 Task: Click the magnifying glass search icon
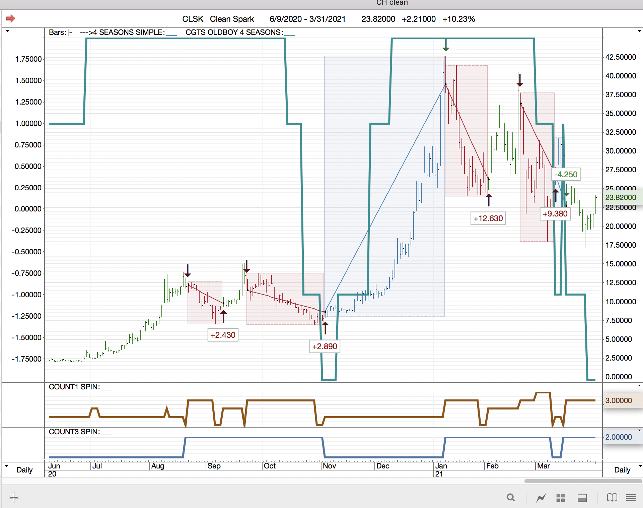tap(510, 498)
